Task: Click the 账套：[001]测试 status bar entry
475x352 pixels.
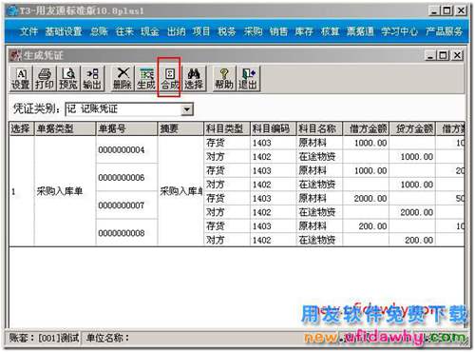Action: pyautogui.click(x=44, y=338)
